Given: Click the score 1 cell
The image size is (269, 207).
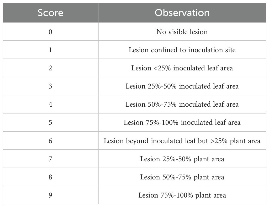Looking at the screenshot, I should (50, 50).
